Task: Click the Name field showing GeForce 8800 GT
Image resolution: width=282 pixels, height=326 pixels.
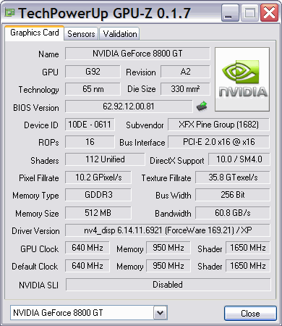Action: (137, 54)
